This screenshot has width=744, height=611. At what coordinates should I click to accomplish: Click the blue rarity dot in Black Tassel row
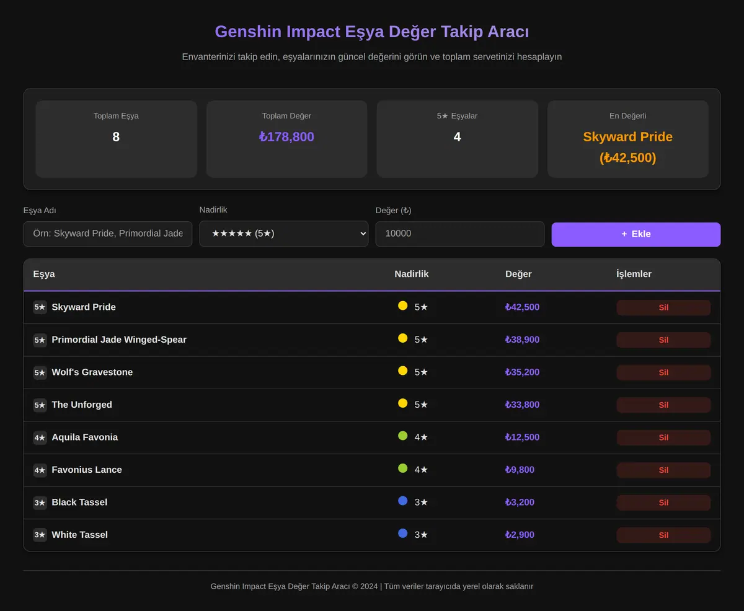point(402,501)
